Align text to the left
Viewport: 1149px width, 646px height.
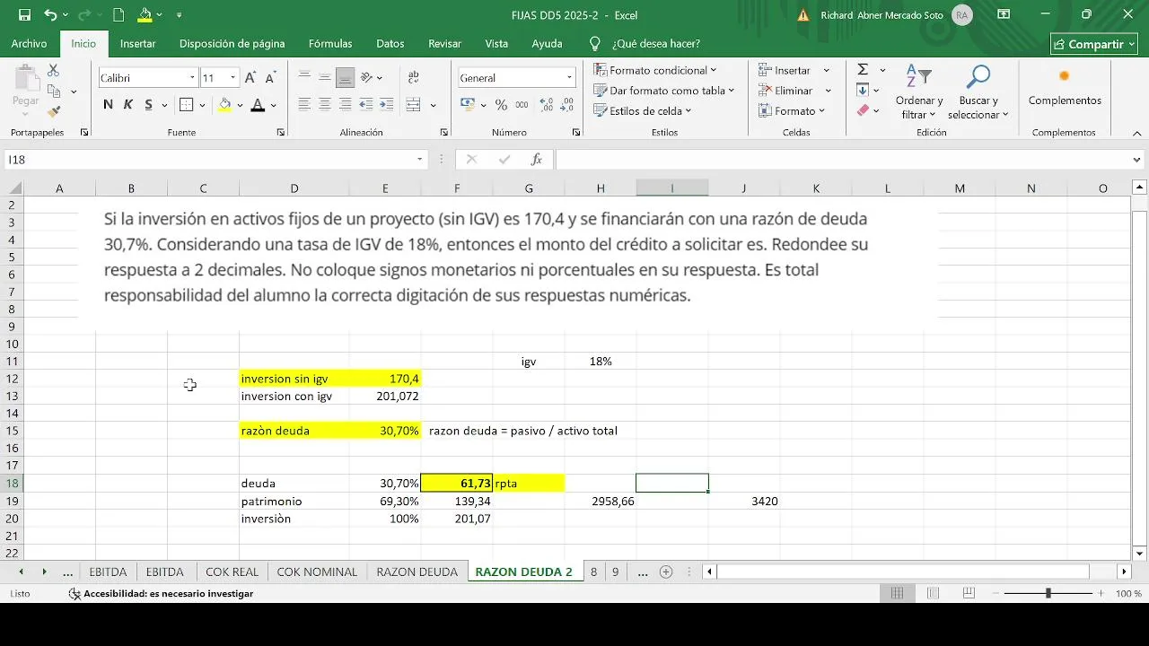tap(304, 105)
